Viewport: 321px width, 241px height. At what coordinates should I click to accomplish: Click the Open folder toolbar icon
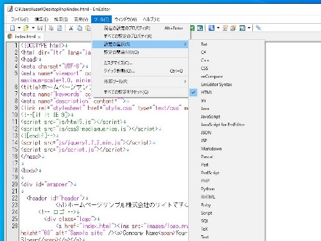pos(26,28)
